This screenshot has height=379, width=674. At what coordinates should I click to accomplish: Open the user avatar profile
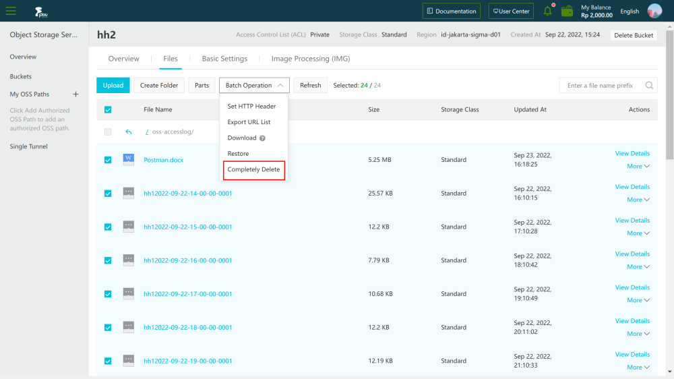coord(654,11)
